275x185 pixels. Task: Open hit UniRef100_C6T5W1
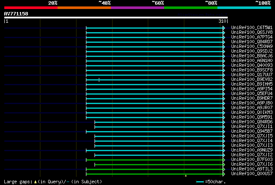[252, 28]
